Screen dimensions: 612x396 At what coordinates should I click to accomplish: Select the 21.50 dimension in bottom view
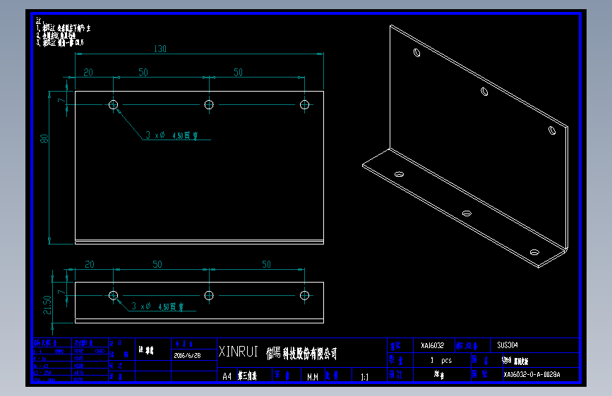(x=47, y=305)
